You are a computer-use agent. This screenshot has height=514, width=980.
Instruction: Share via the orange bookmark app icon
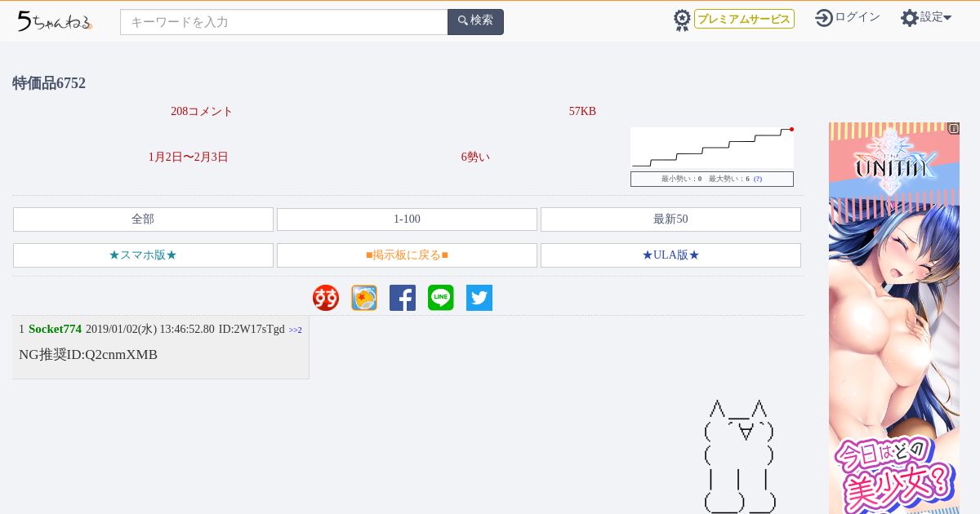(364, 298)
